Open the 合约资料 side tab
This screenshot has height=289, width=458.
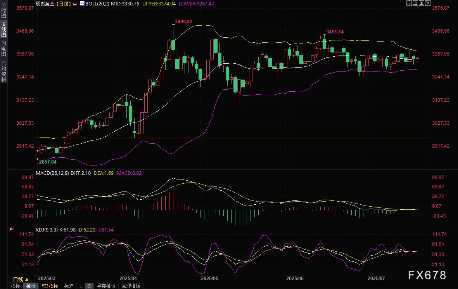click(3, 71)
